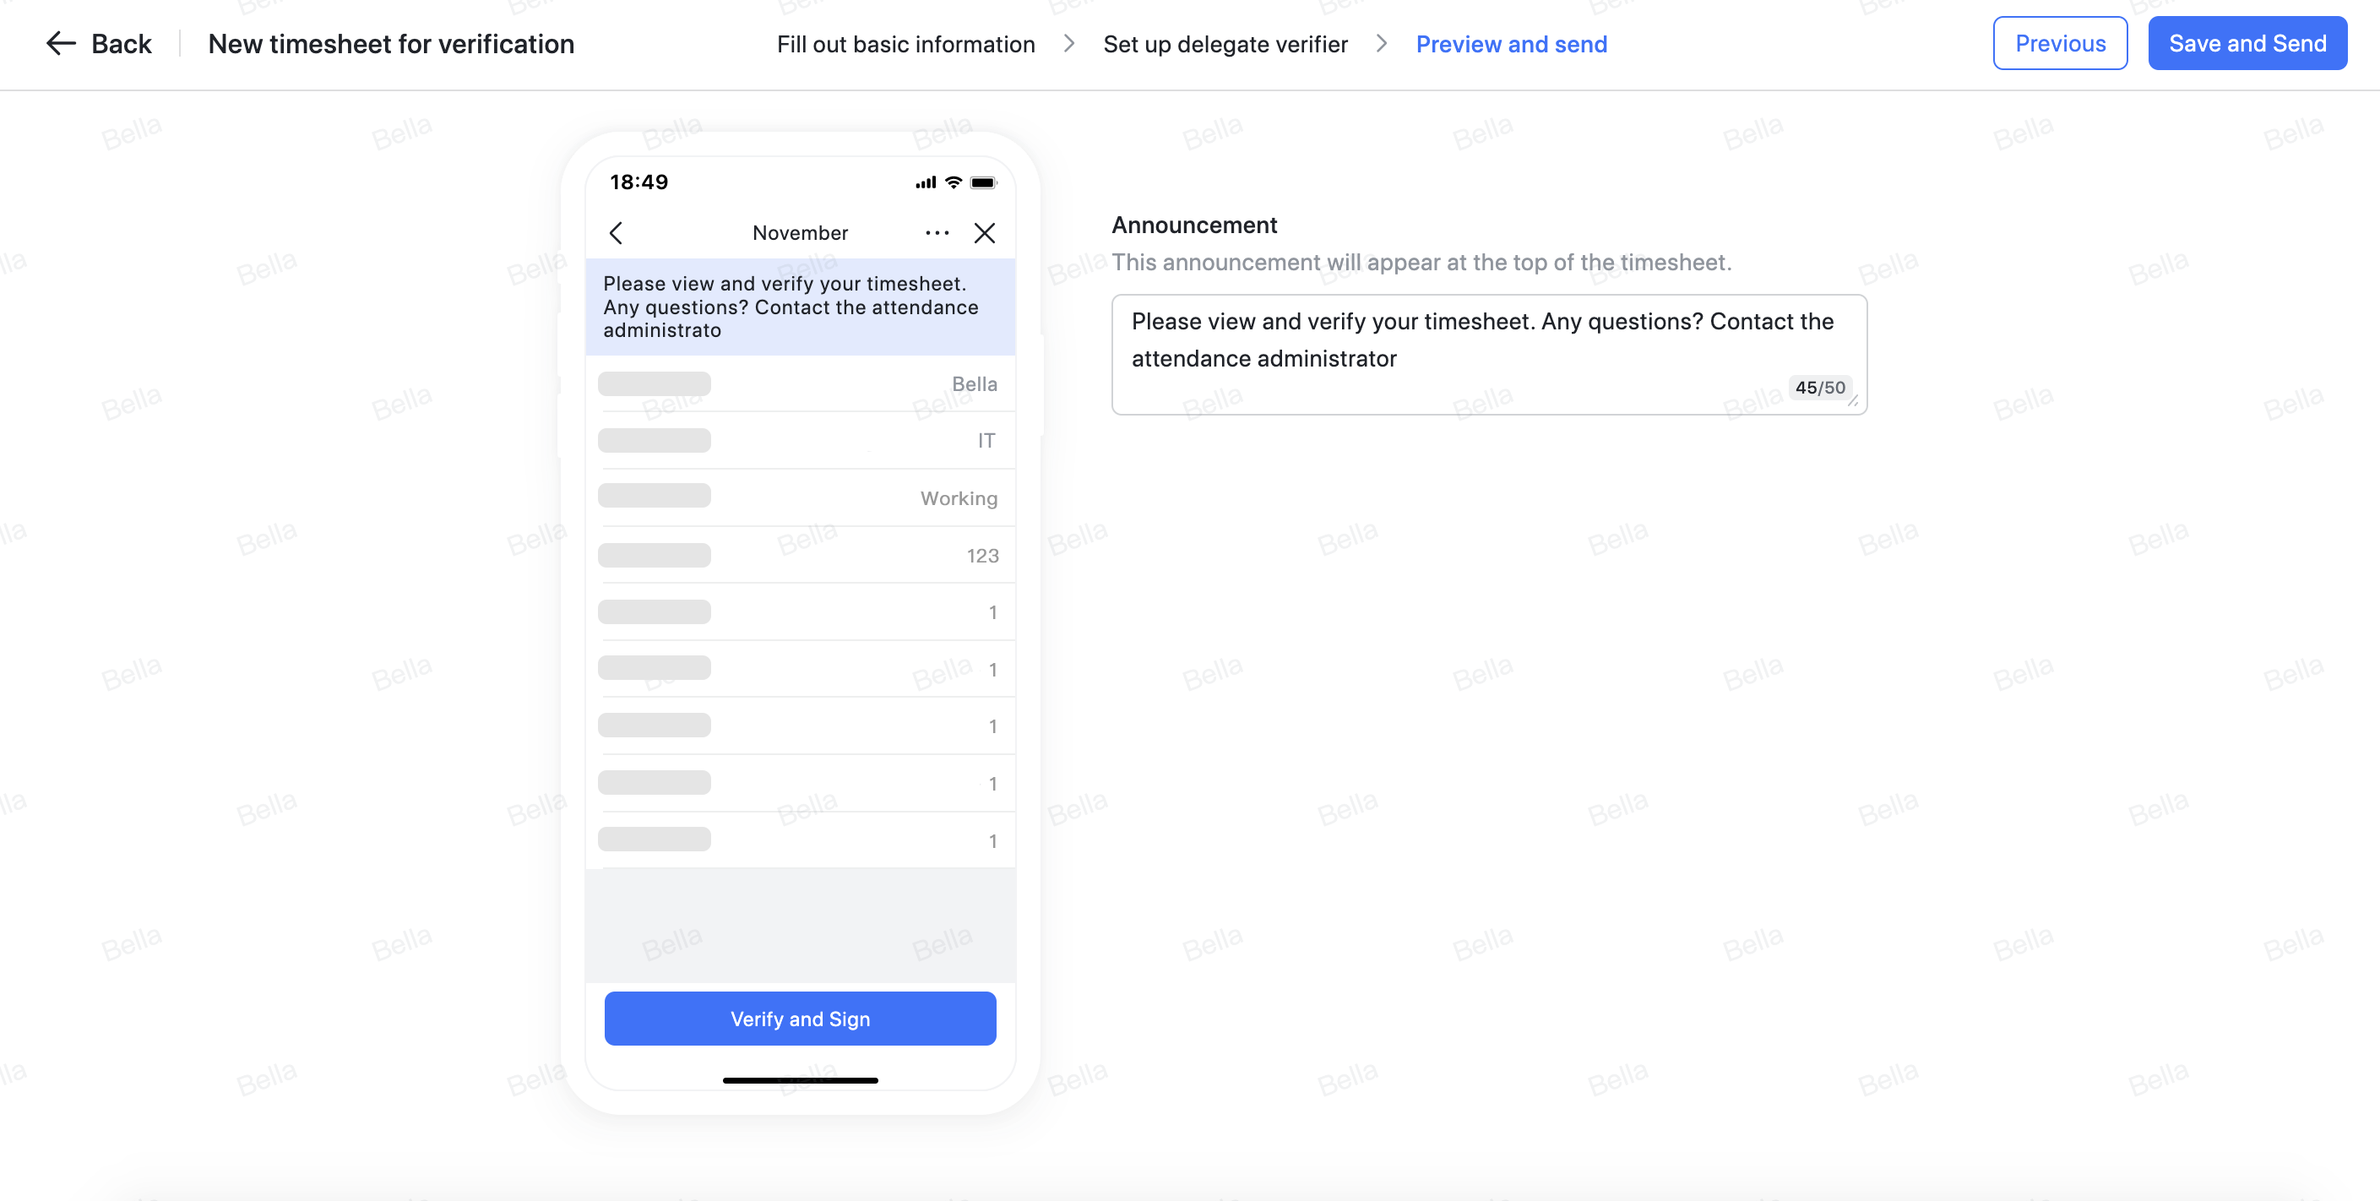
Task: Click the battery indicator in phone status bar
Action: (x=981, y=182)
